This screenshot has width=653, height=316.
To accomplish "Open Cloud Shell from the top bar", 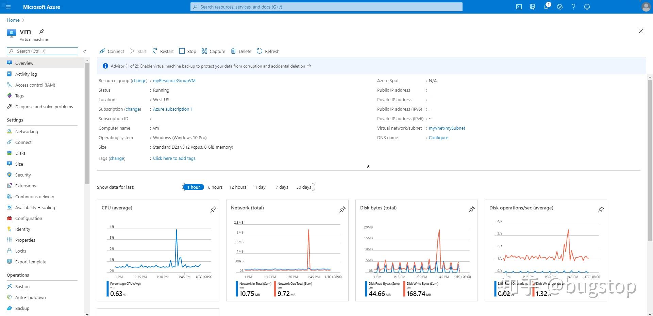I will 519,7.
